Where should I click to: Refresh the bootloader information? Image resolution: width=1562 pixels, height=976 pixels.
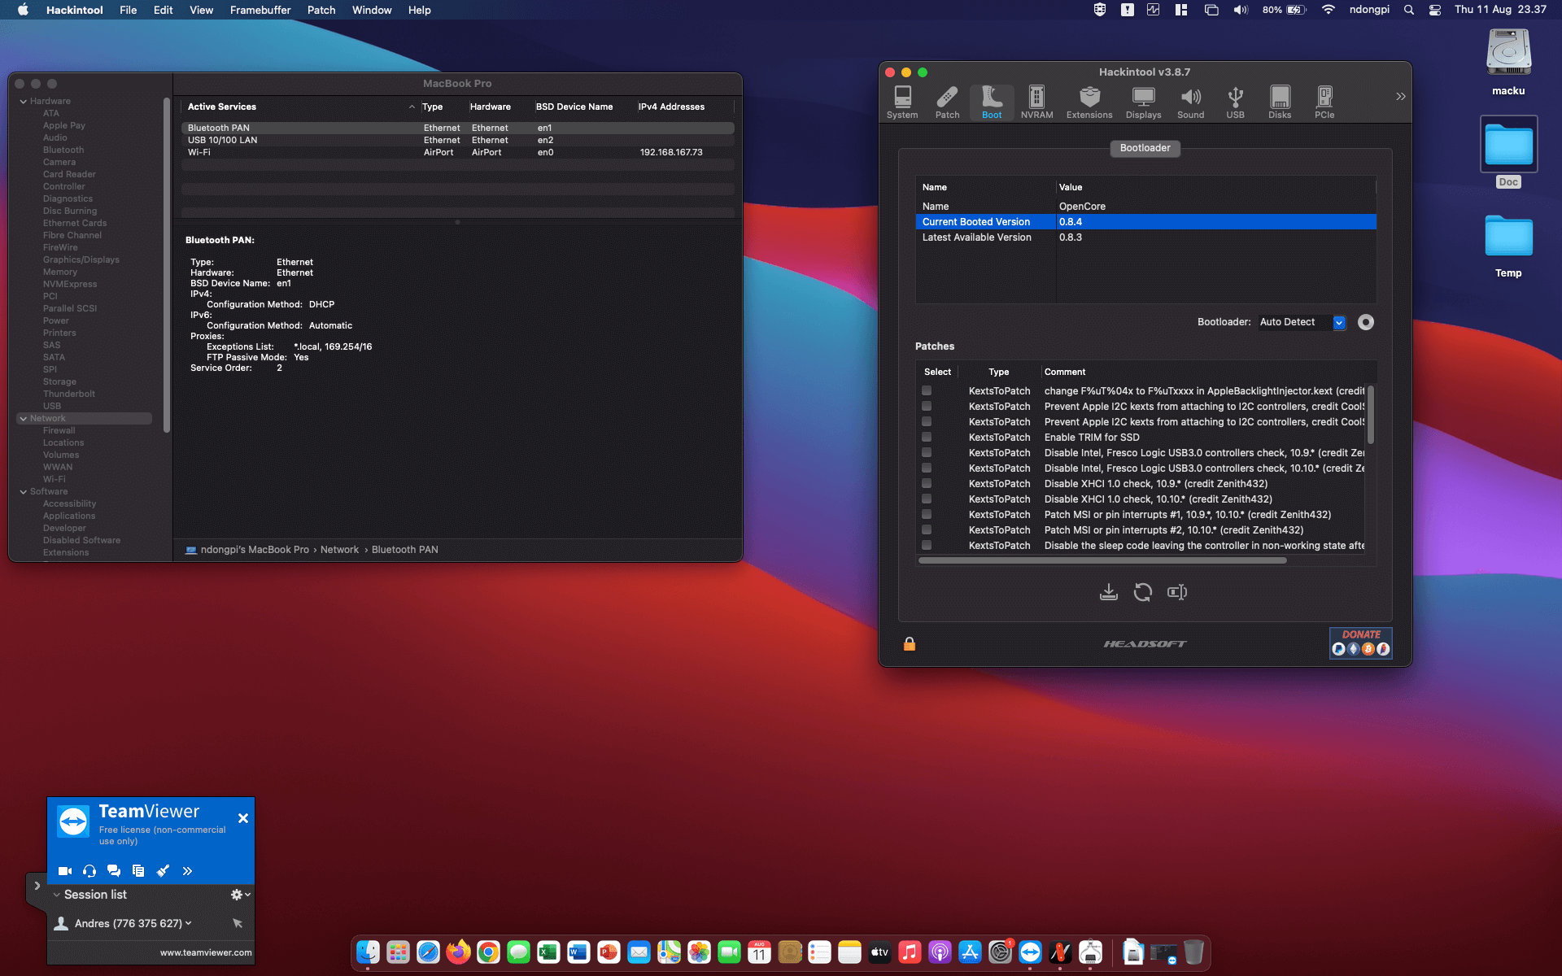(x=1142, y=592)
